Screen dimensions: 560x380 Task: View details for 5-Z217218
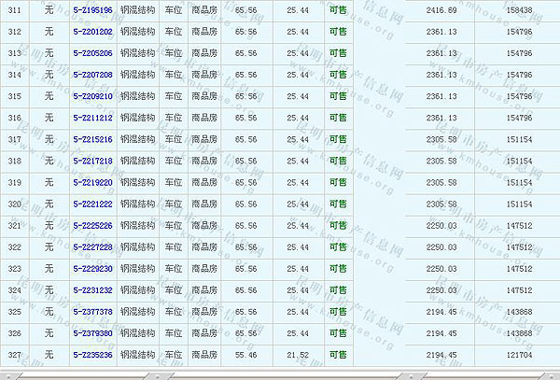point(92,161)
